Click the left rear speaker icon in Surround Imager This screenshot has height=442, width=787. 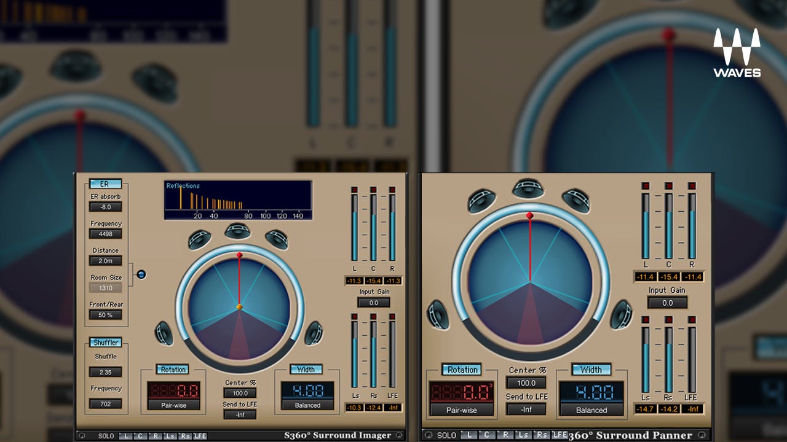point(164,333)
